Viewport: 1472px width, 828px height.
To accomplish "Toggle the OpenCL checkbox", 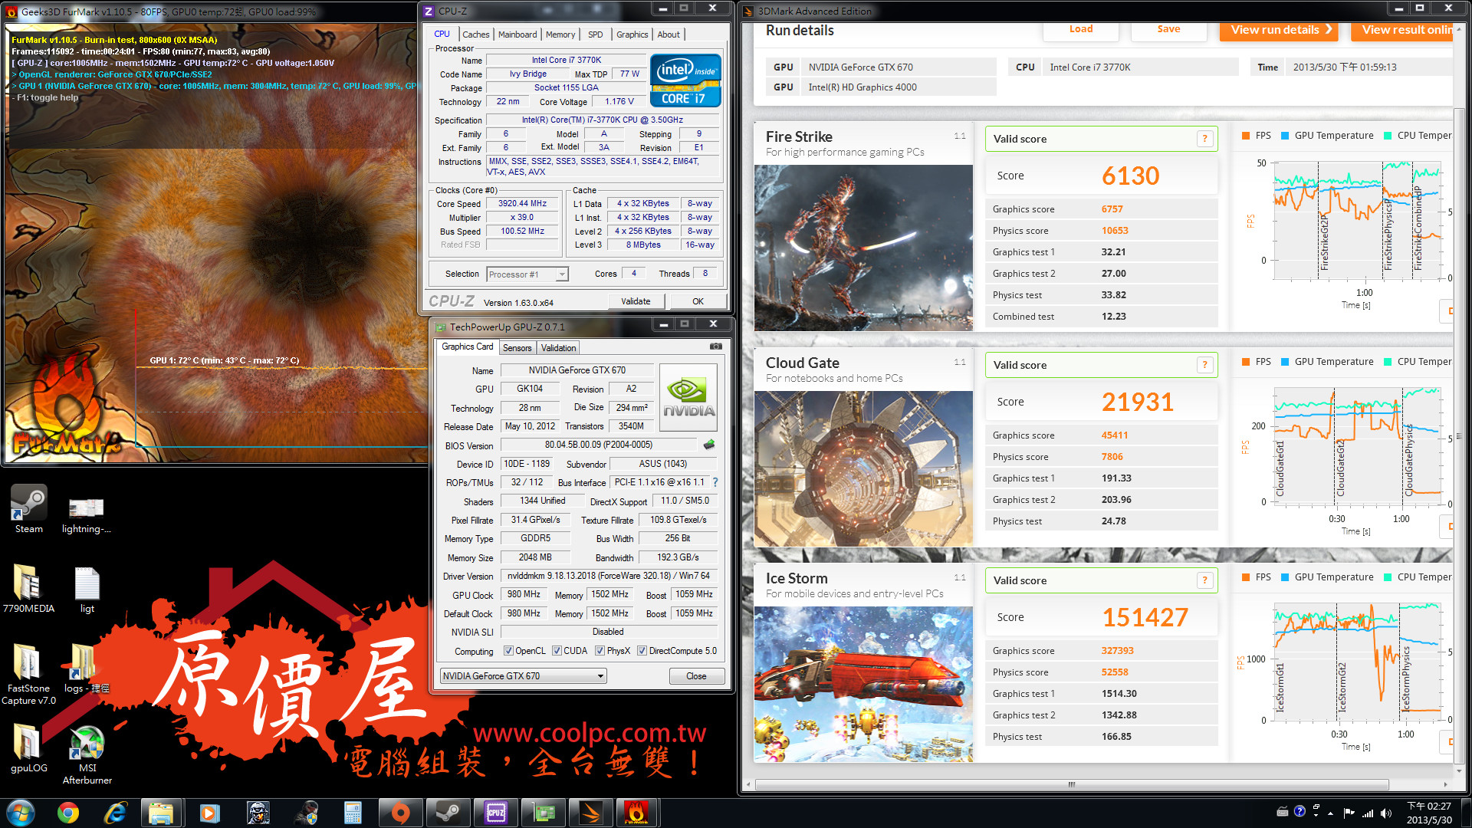I will pyautogui.click(x=508, y=651).
